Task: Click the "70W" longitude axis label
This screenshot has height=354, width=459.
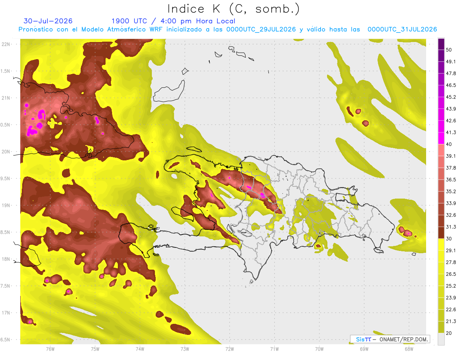Action: point(319,349)
